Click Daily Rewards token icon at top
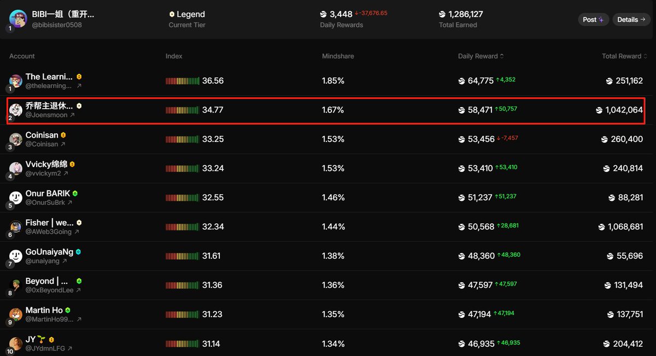The height and width of the screenshot is (356, 656). 324,14
